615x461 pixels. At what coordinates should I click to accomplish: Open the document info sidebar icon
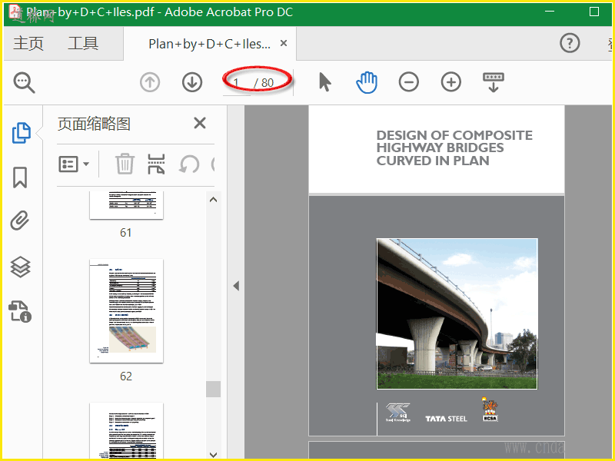click(x=20, y=312)
